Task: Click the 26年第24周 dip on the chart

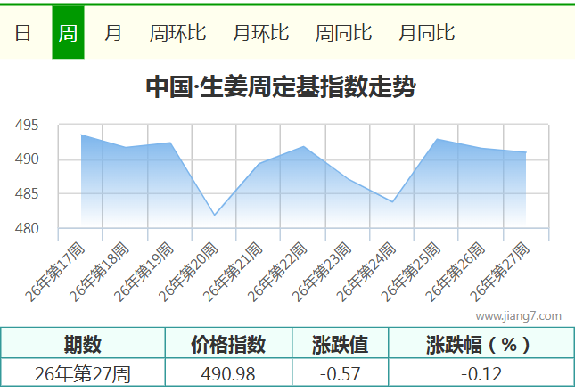Action: tap(392, 202)
